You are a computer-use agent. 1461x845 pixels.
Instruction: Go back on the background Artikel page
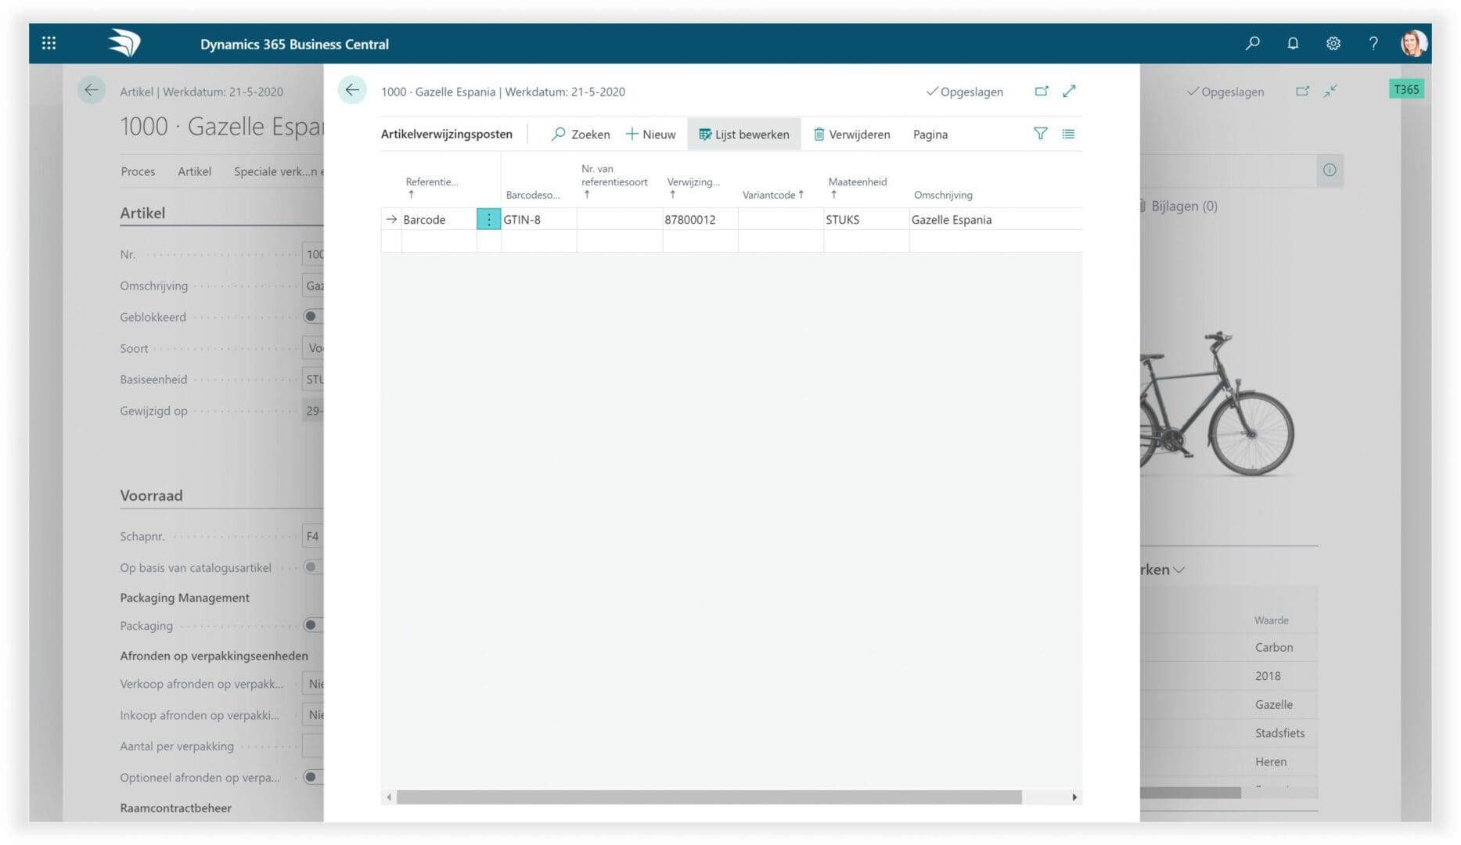pyautogui.click(x=92, y=91)
